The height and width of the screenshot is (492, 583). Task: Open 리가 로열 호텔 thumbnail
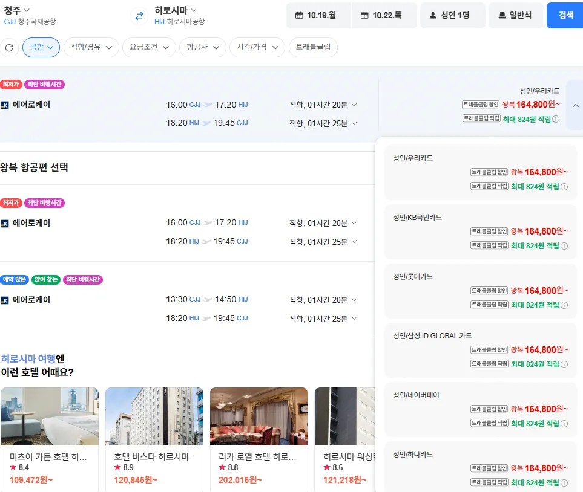pyautogui.click(x=259, y=416)
